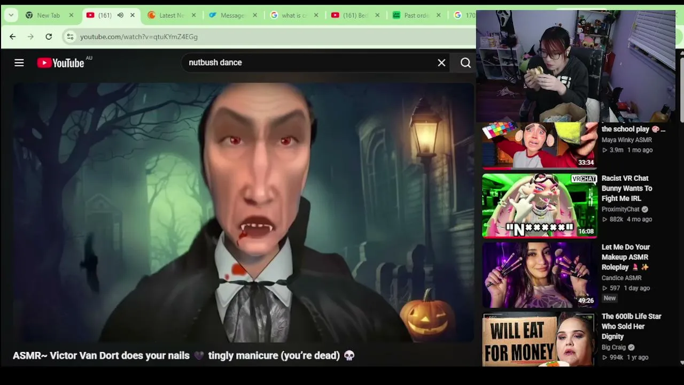This screenshot has height=385, width=684.
Task: Click the '882k 4 mo ago' view count
Action: coord(627,219)
